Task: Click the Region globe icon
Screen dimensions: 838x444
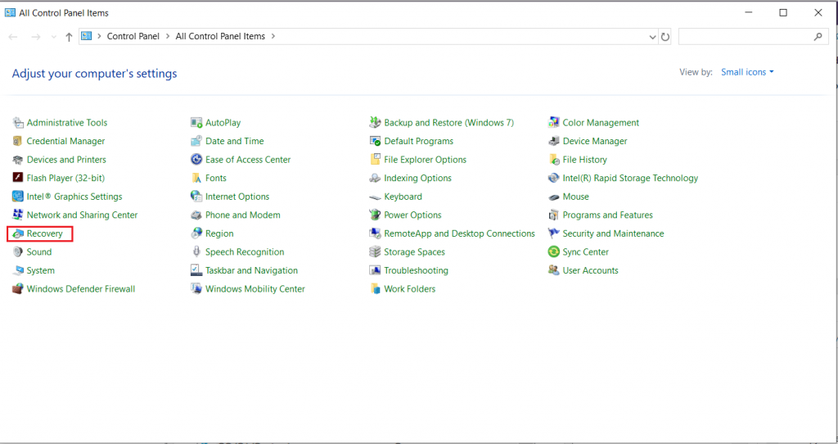Action: click(x=196, y=233)
